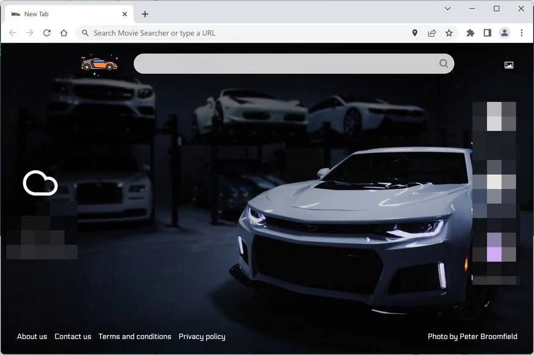This screenshot has height=355, width=534.
Task: Open the browser Extensions puzzle icon
Action: tap(470, 33)
